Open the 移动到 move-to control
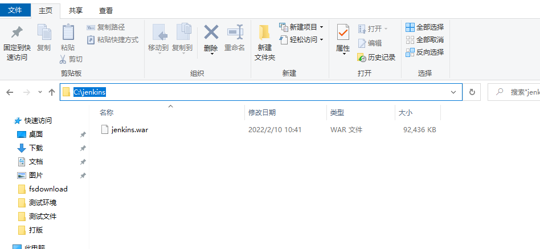 (x=158, y=39)
